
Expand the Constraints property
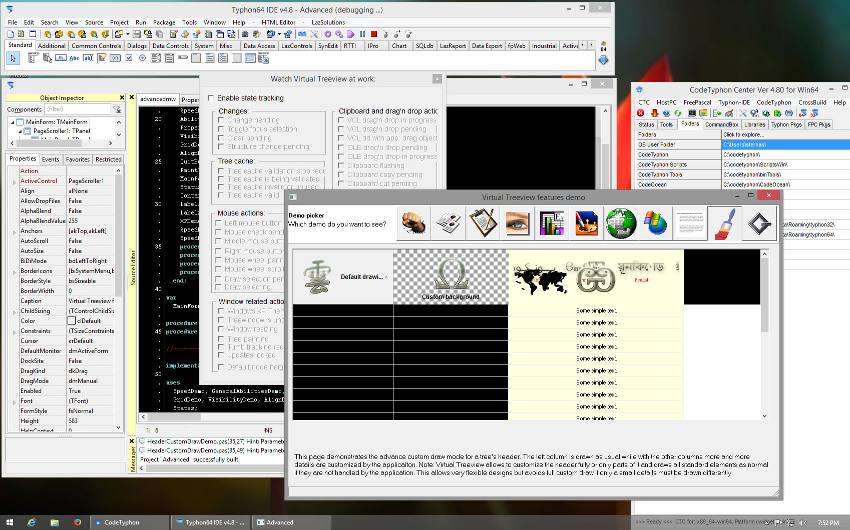tap(14, 332)
